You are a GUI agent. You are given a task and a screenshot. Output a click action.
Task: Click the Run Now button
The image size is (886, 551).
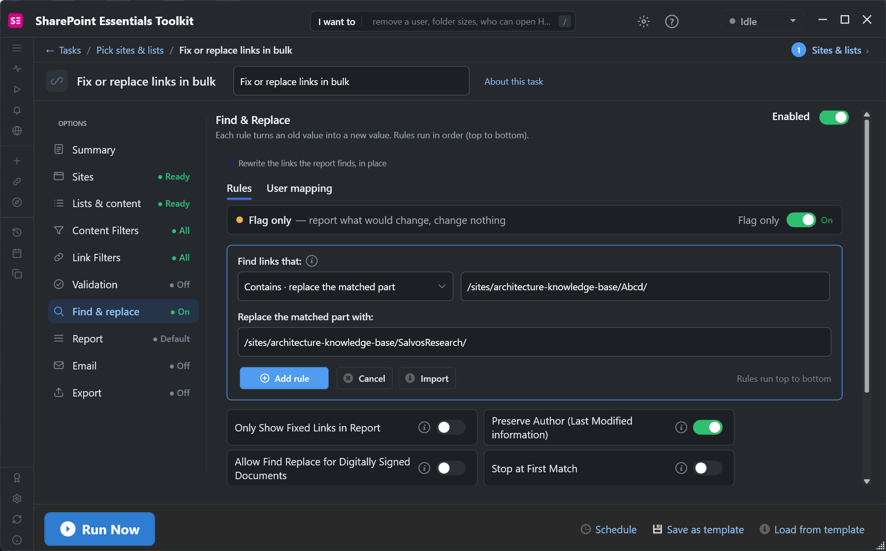coord(99,529)
